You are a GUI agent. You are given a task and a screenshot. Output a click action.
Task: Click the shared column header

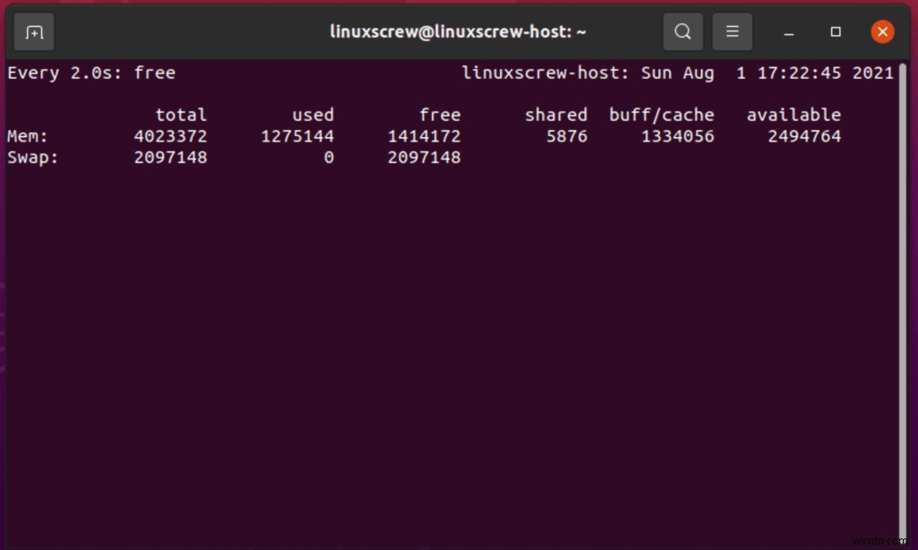coord(556,115)
